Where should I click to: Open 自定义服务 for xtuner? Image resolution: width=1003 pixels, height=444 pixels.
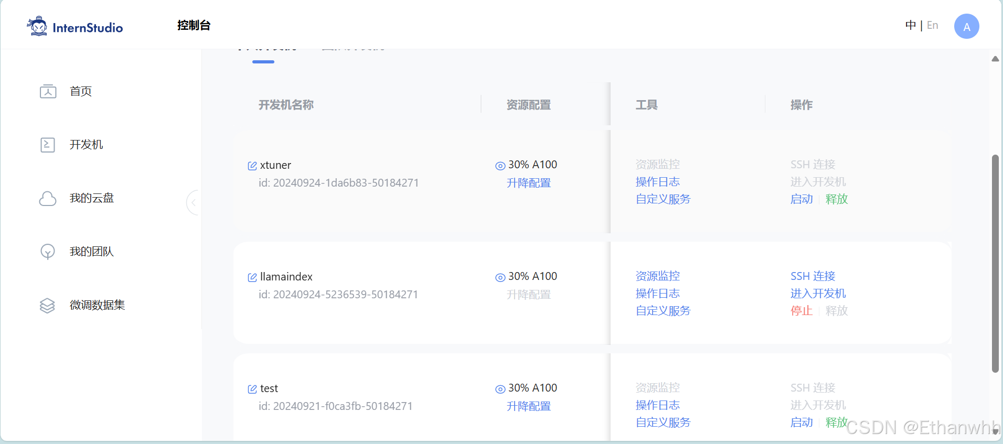point(663,199)
